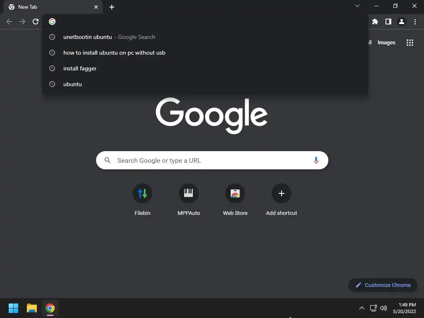Open the taskbar clock and date
424x318 pixels.
405,308
